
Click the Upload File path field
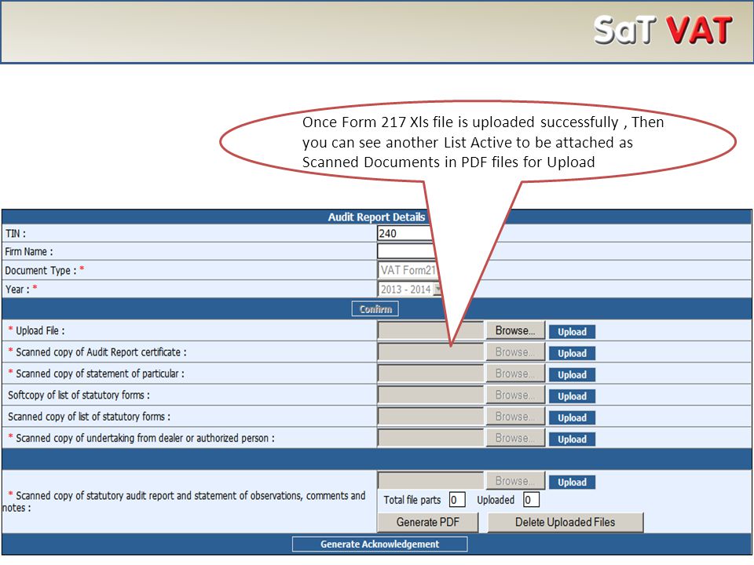coord(430,330)
